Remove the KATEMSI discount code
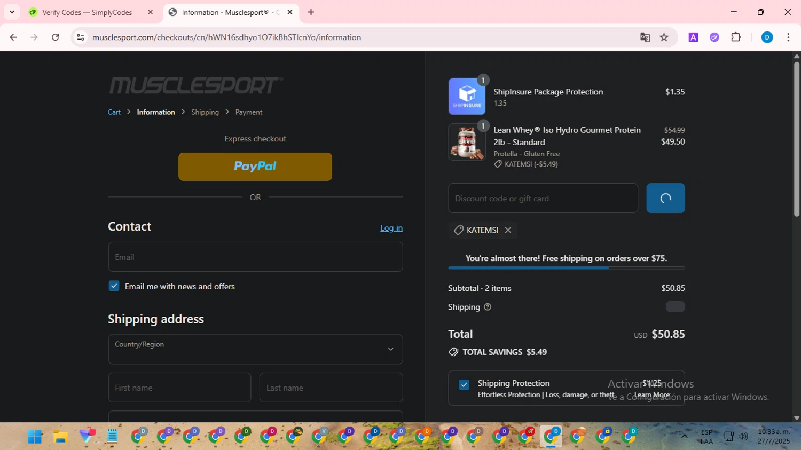This screenshot has height=450, width=801. tap(508, 230)
